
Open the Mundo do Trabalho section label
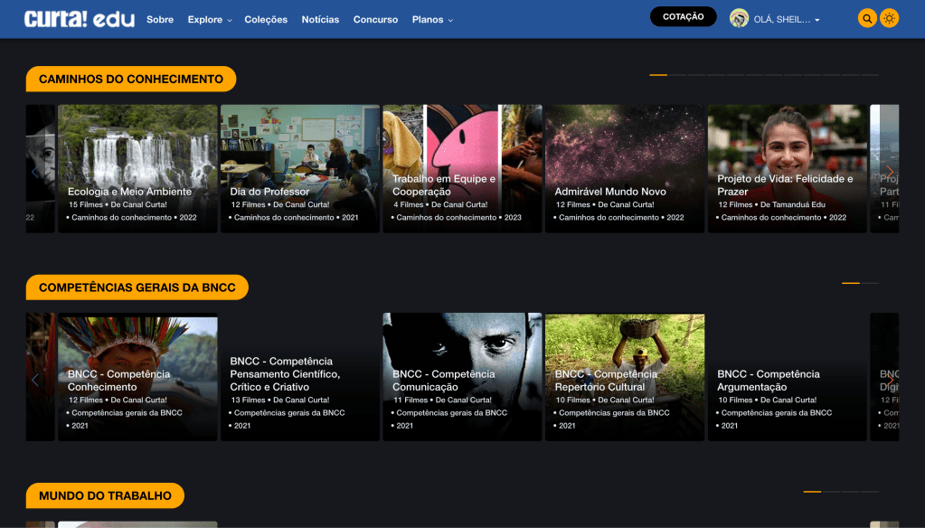coord(105,495)
